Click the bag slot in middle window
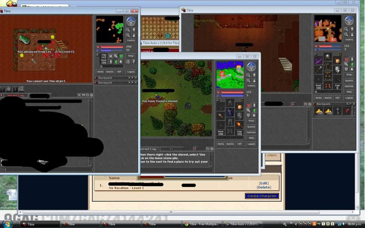The height and width of the screenshot is (228, 365). pos(239,107)
